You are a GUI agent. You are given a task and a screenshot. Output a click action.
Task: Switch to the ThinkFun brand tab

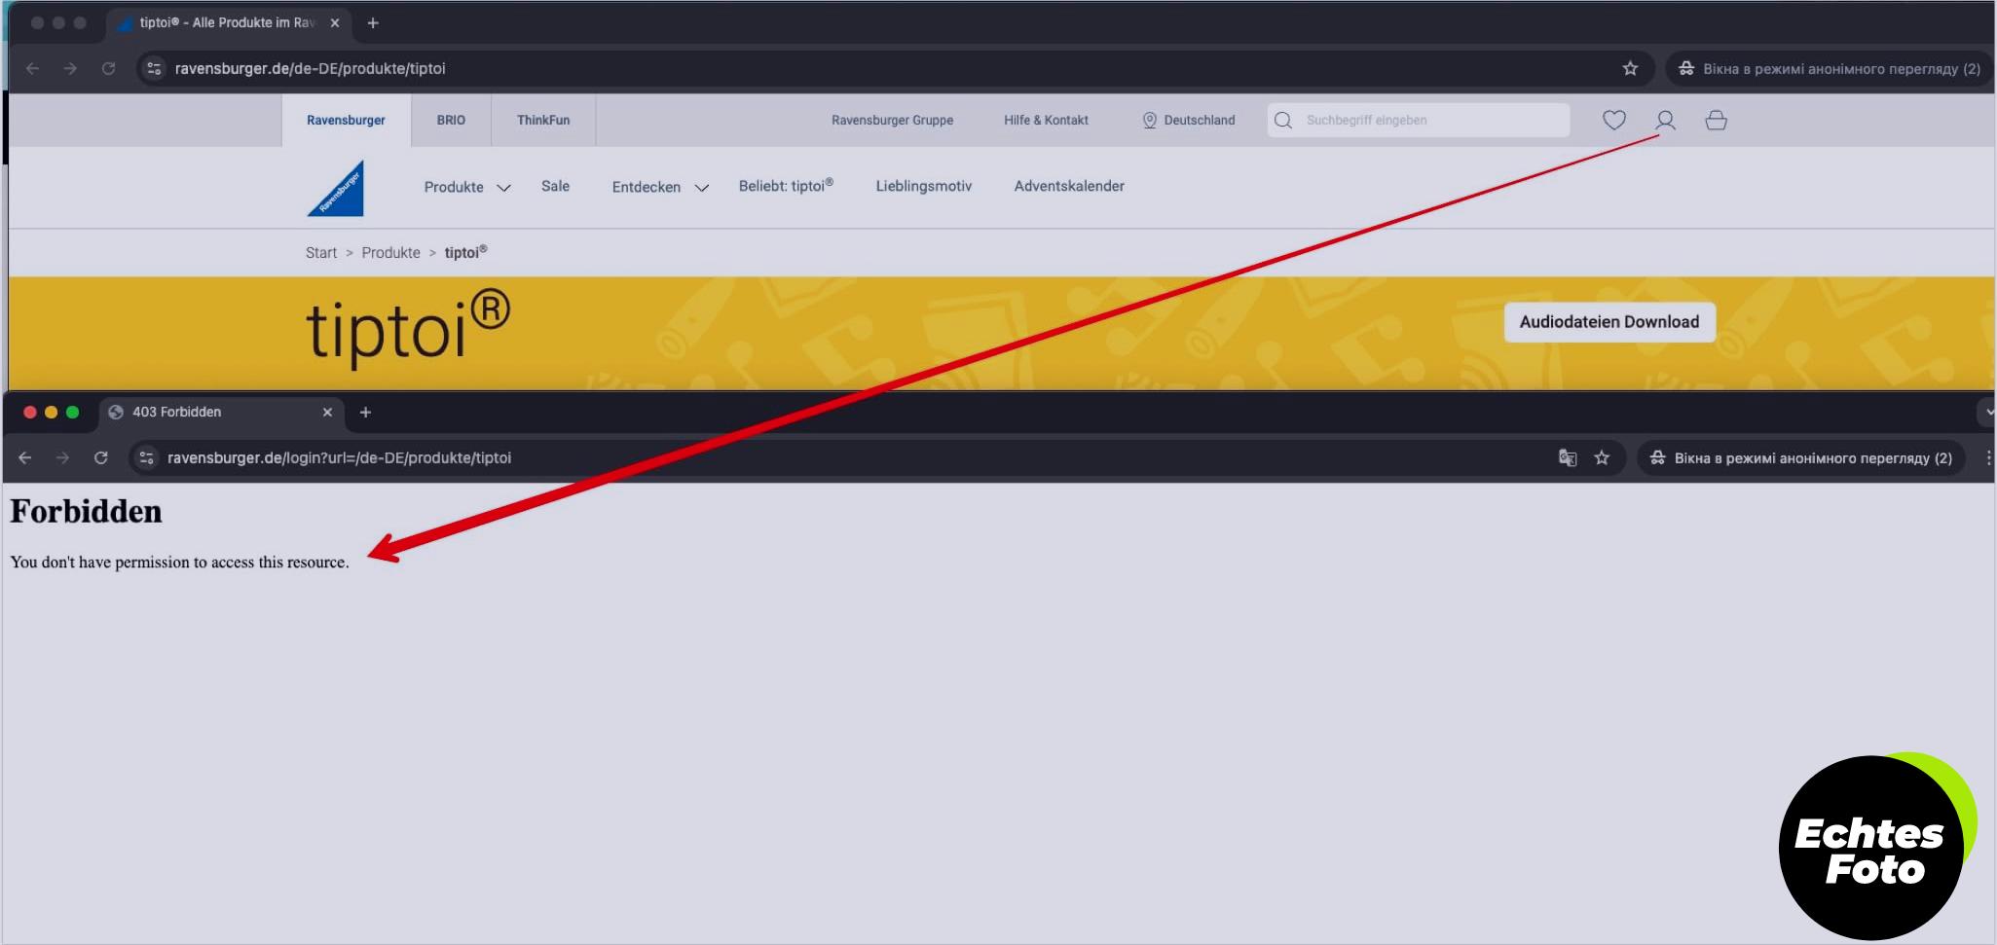(543, 120)
